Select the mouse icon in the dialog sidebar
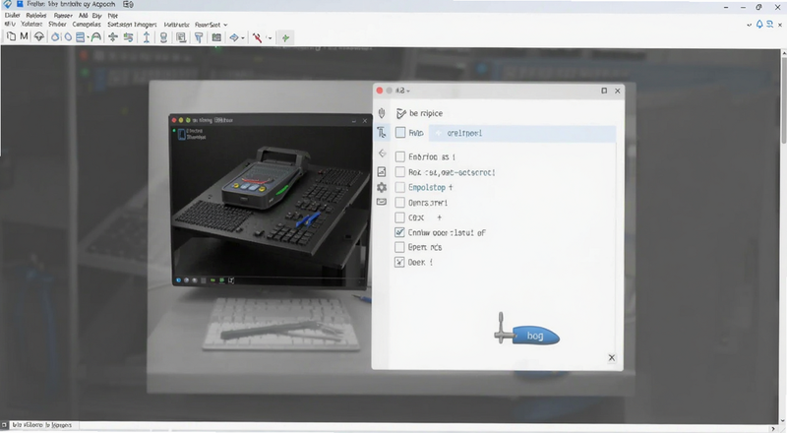This screenshot has width=787, height=433. click(x=382, y=113)
